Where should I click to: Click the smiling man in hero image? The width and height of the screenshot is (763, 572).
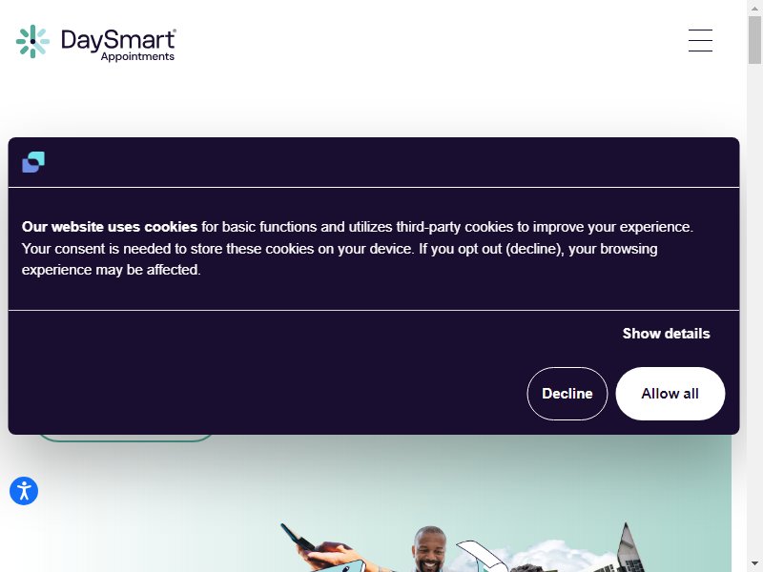(x=429, y=549)
